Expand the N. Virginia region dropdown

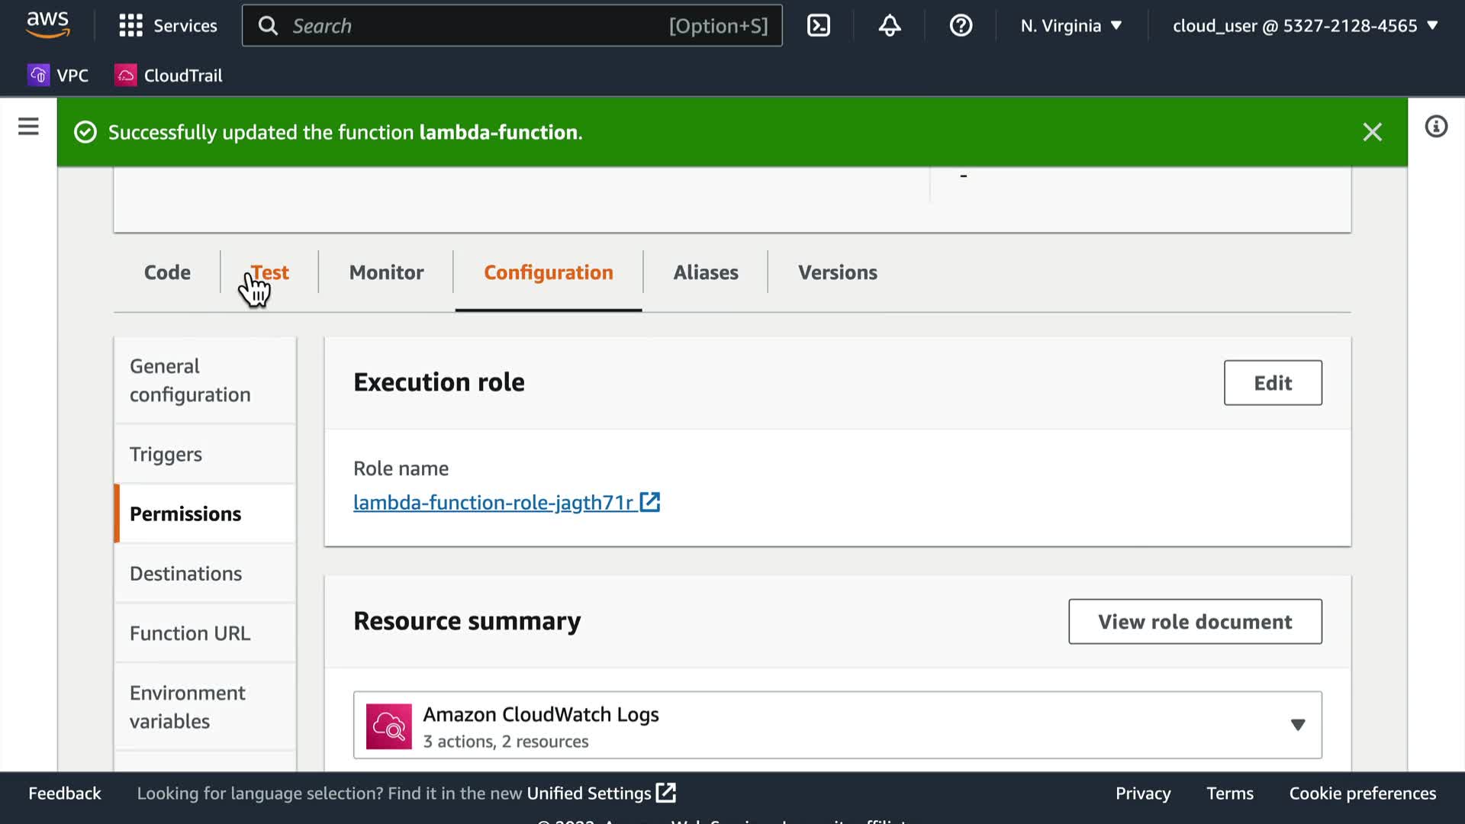[1071, 26]
